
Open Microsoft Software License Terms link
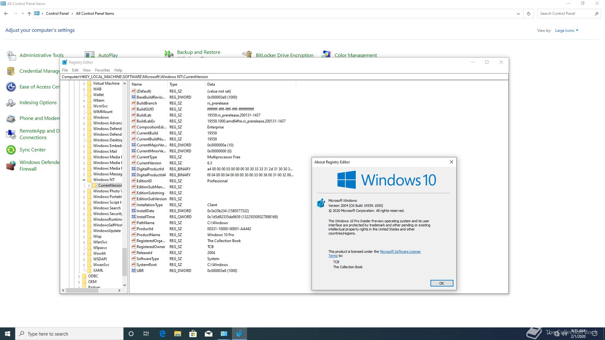(x=400, y=252)
